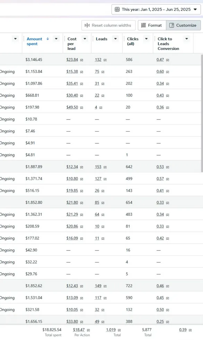Click the sort arrow beside Amount spent
This screenshot has width=203, height=340.
pos(48,39)
